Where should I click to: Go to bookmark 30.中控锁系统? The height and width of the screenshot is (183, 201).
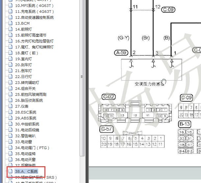point(27,124)
